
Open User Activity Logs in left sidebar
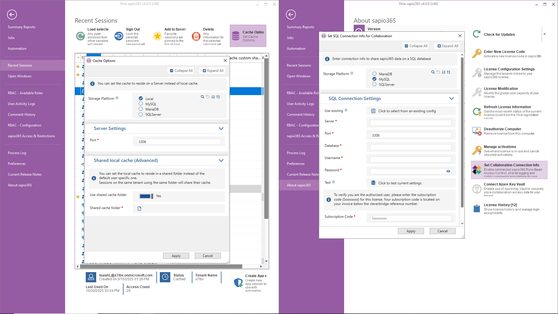[22, 104]
